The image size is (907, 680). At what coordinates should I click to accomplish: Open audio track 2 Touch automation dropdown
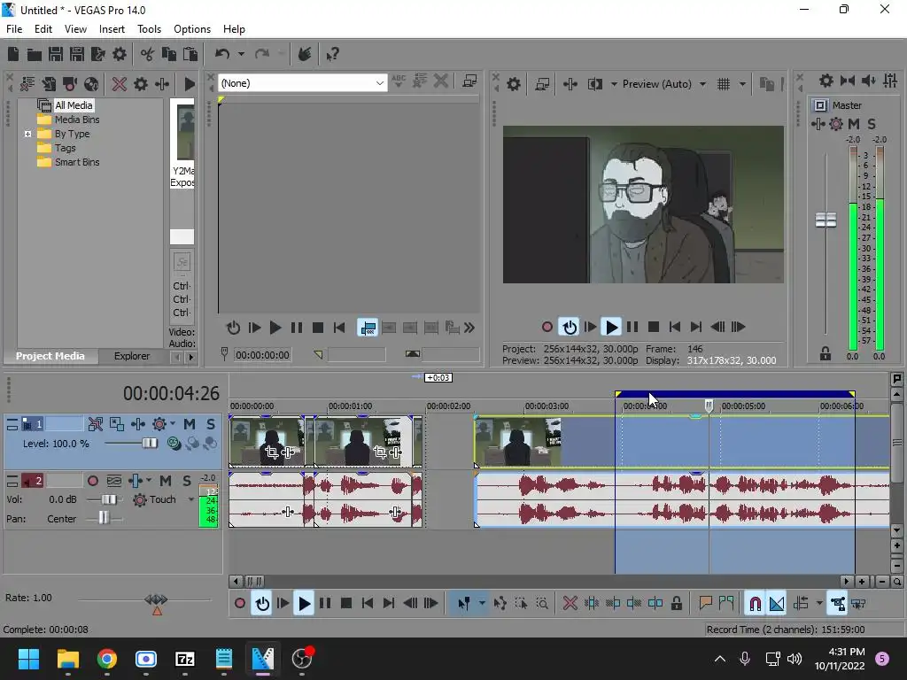pos(190,499)
